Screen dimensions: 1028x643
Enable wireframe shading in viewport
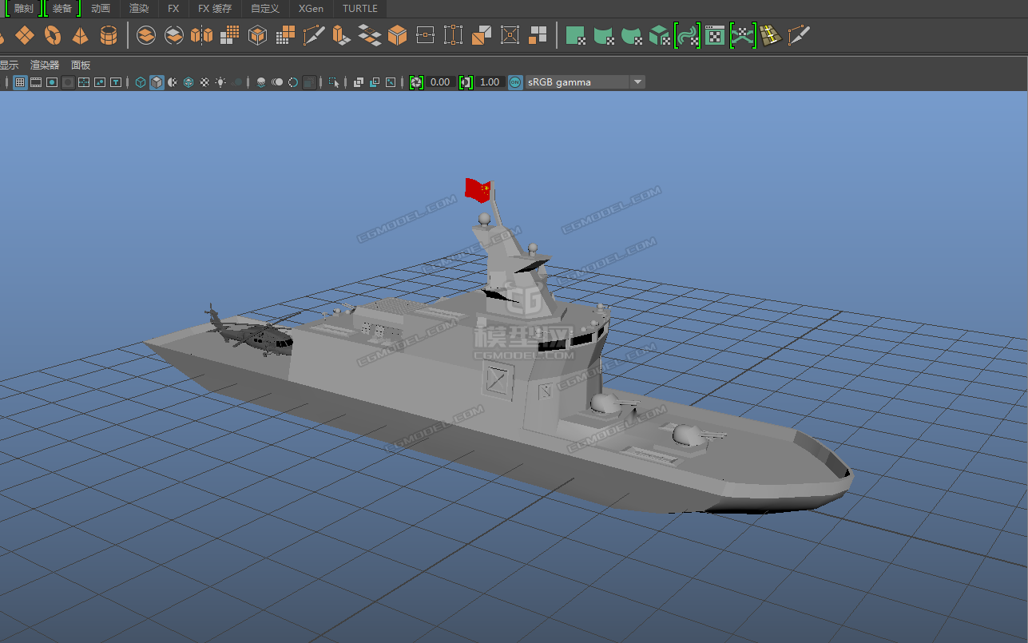141,82
